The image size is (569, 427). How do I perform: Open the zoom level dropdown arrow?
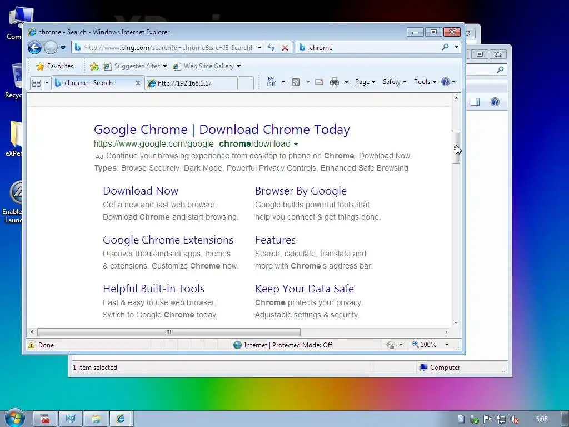[x=447, y=345]
